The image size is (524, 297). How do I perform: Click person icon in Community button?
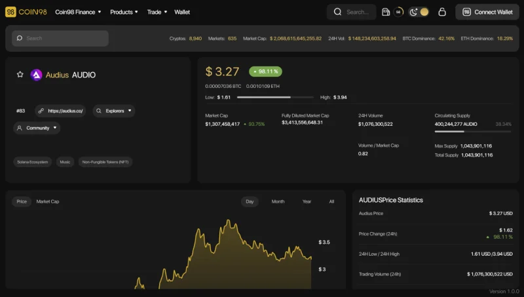(x=20, y=128)
